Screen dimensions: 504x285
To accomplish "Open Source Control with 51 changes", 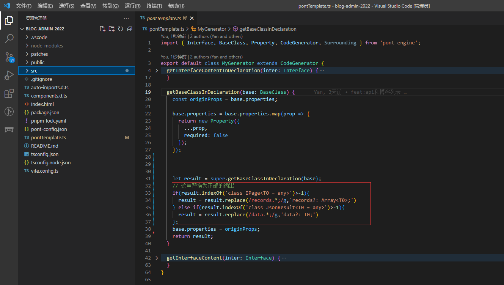I will [9, 57].
